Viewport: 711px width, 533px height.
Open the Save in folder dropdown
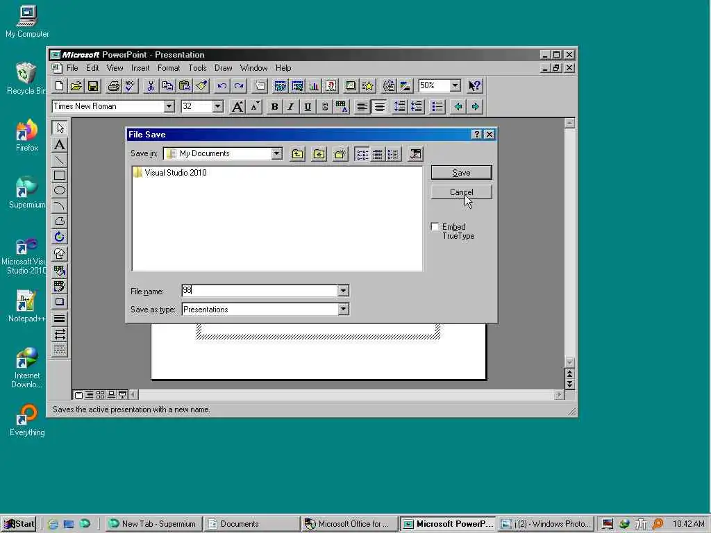click(276, 153)
